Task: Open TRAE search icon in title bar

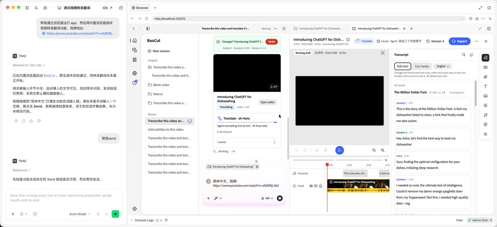Action: [x=36, y=8]
